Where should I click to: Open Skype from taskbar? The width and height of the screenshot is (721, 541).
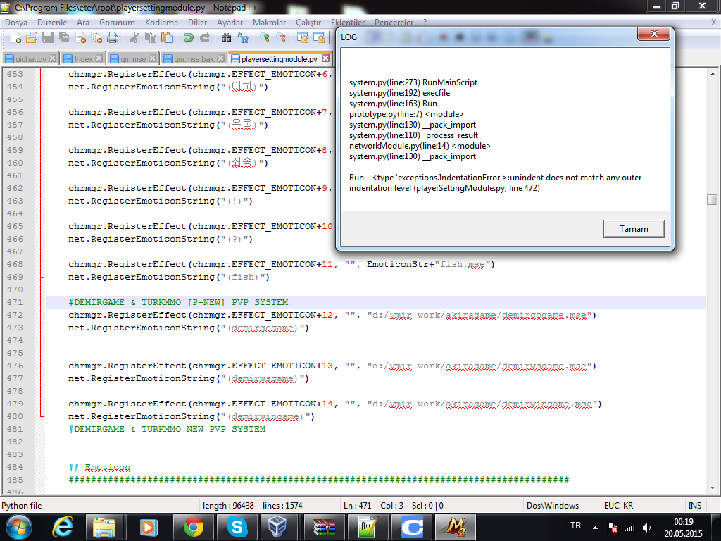point(237,527)
